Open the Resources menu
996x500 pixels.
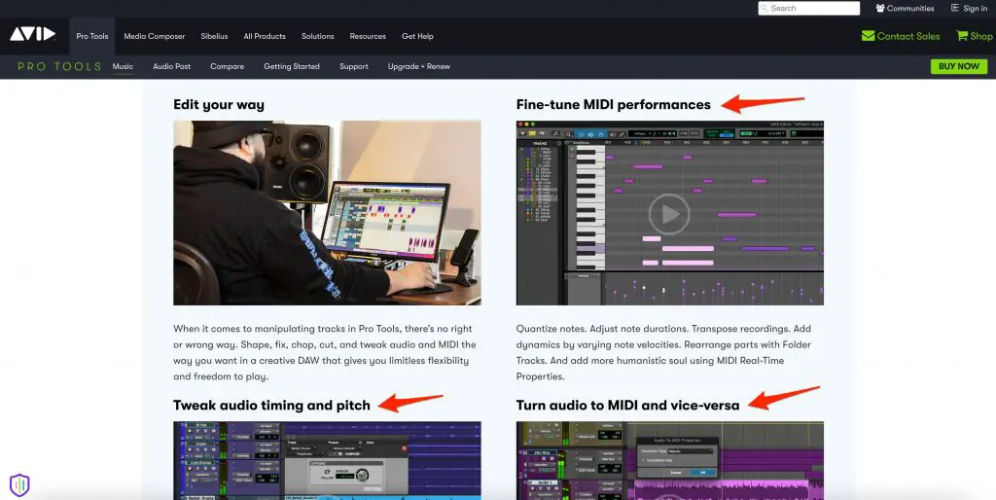(x=368, y=36)
